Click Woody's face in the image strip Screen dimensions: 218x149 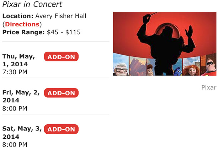coord(150,70)
